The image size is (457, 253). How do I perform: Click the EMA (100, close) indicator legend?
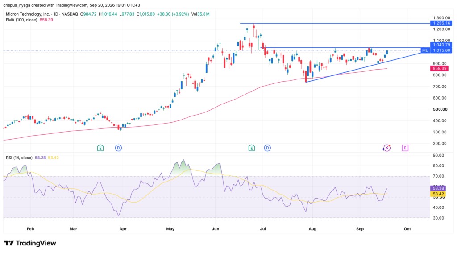pos(21,20)
